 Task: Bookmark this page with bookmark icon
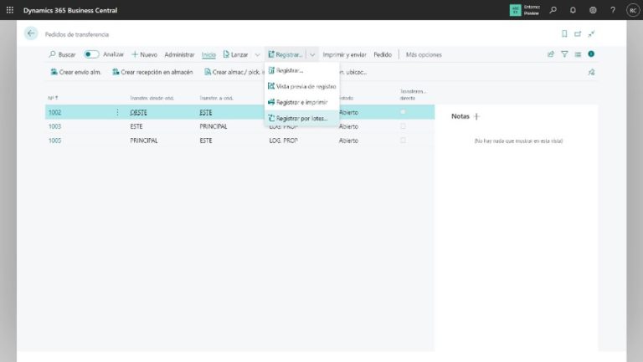[564, 33]
